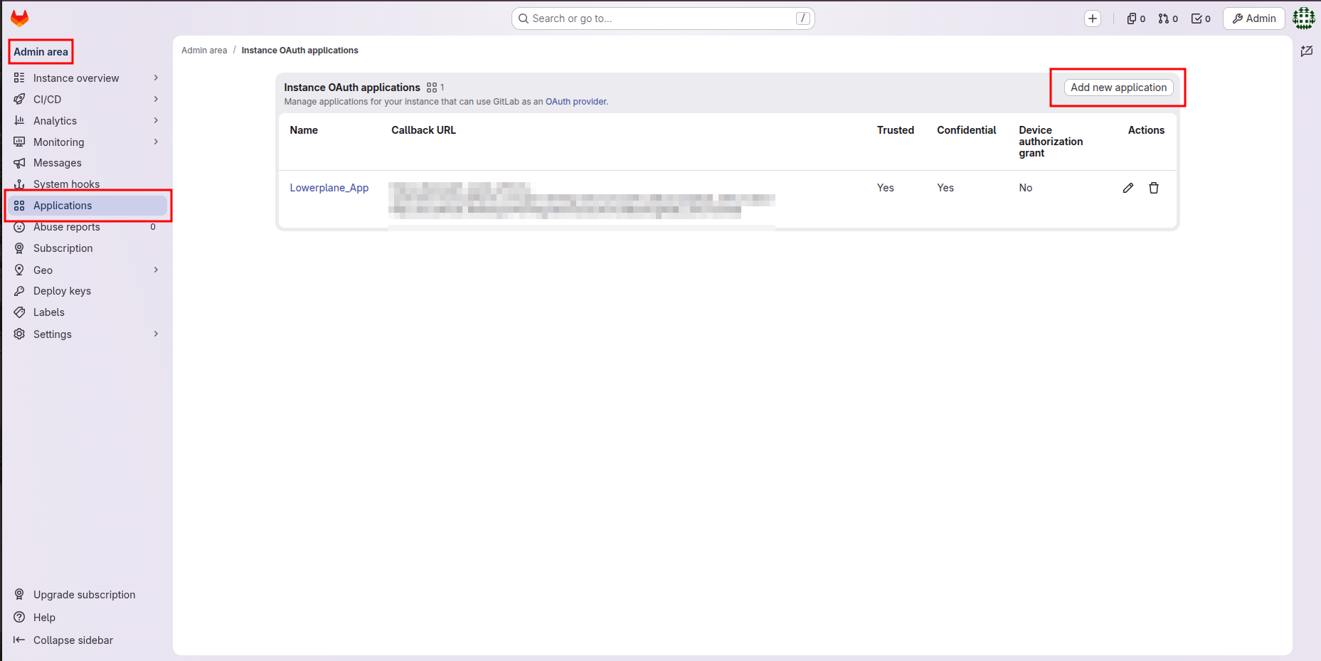Open assigned issues counter icon
Screen dimensions: 1321x661
point(1136,18)
